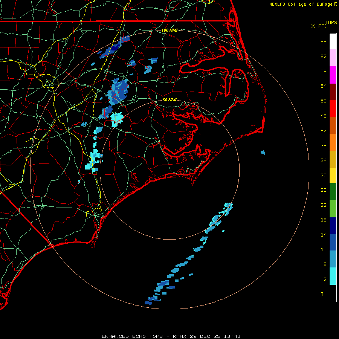This screenshot has height=339, width=339.
Task: Click the medium blue 18 kft swatch
Action: click(x=333, y=242)
